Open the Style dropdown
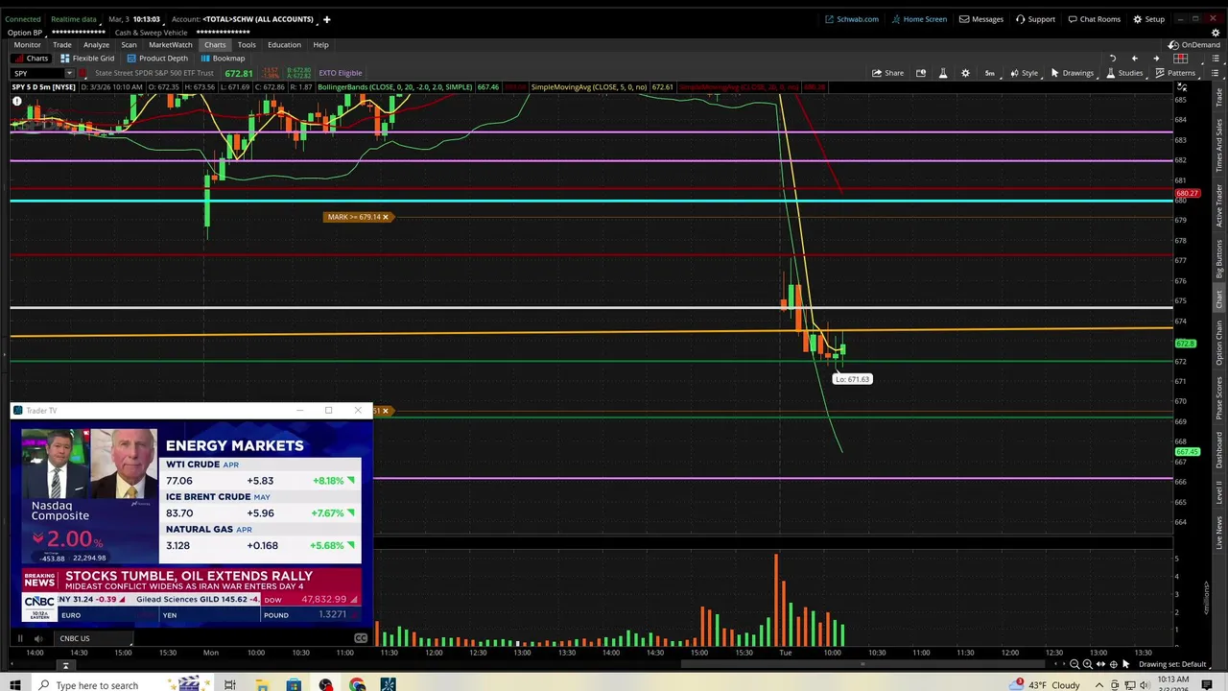 [x=1024, y=73]
